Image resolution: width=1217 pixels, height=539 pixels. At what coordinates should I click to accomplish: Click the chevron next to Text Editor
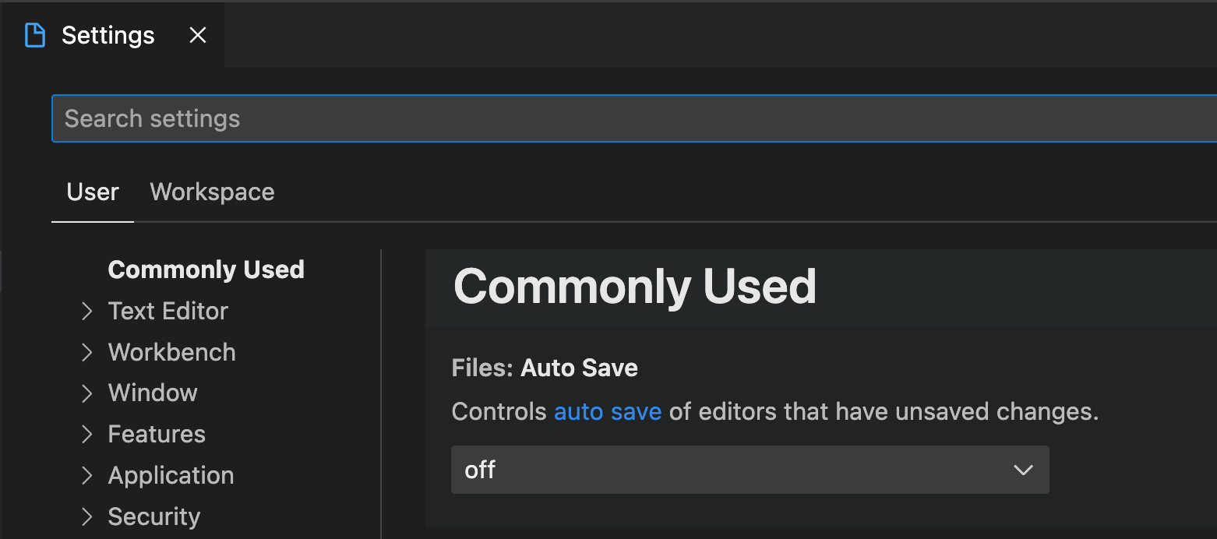[87, 311]
